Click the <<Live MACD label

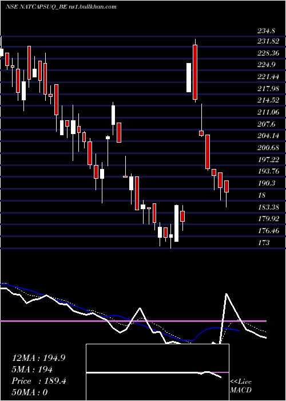241,386
